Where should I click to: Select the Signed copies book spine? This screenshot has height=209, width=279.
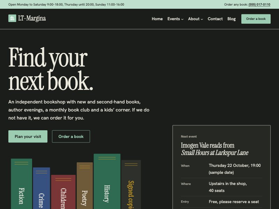tap(131, 185)
